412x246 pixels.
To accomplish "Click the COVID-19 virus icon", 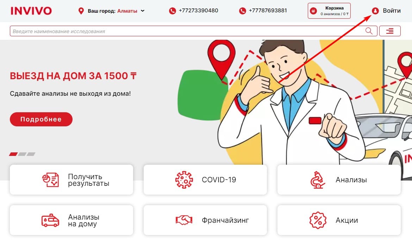I will 184,180.
